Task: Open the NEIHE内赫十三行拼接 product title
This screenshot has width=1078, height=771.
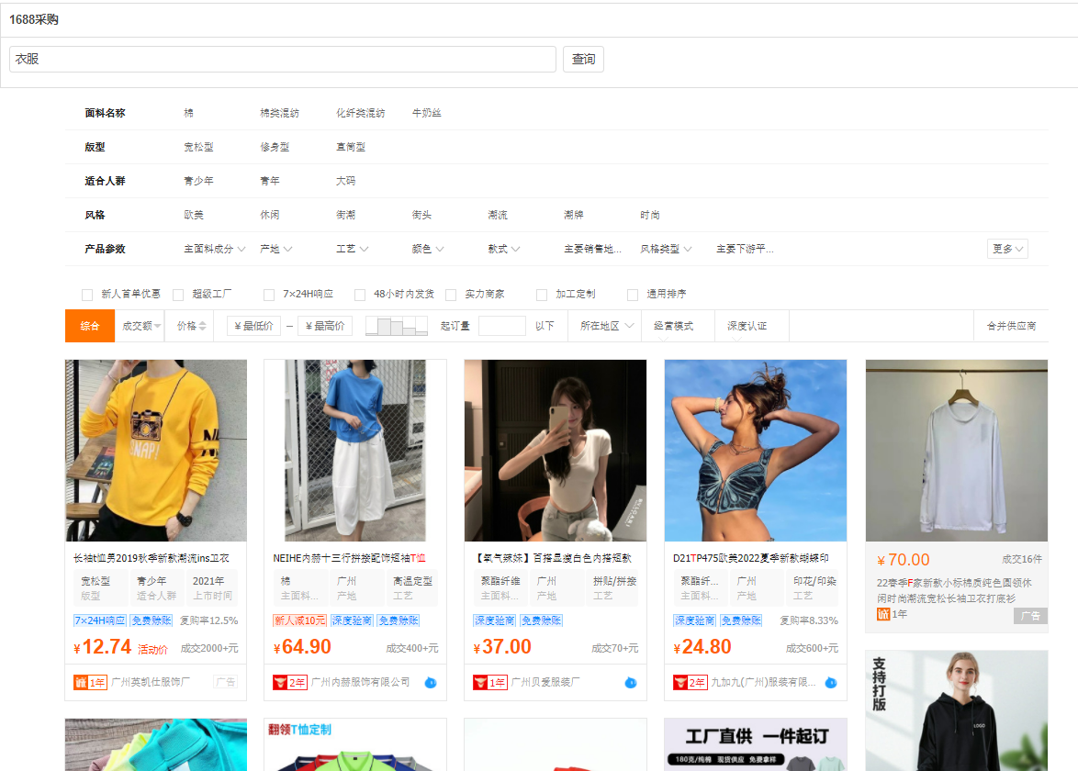Action: (x=349, y=558)
